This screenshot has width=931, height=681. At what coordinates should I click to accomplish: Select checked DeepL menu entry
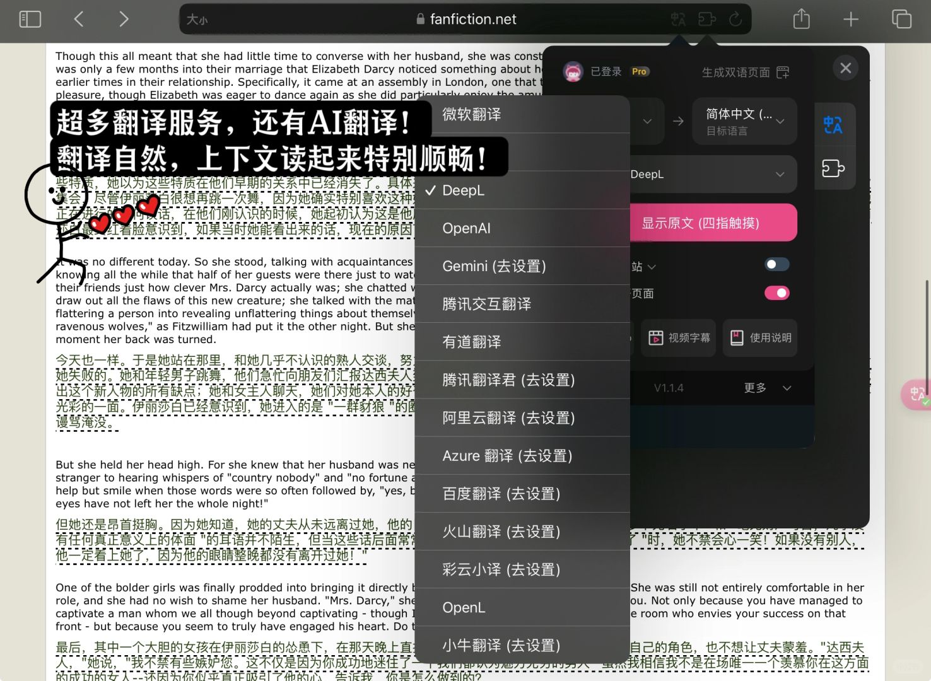point(522,190)
